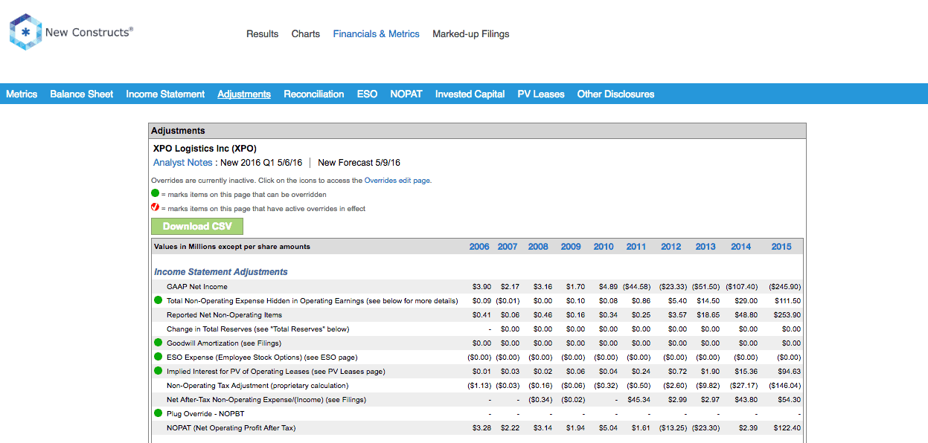Click Change in Total Reserves row label

coord(258,329)
